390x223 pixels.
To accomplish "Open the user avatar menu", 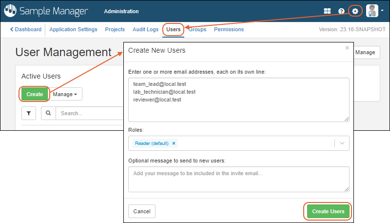I will tap(374, 11).
